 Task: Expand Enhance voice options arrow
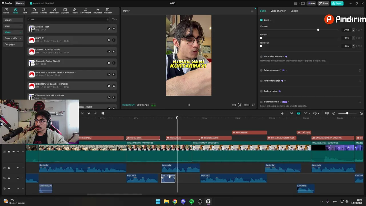[x=286, y=70]
